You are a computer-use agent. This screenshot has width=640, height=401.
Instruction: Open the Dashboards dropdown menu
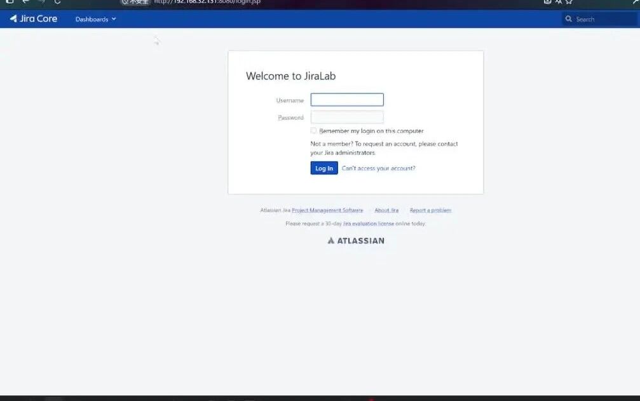[95, 19]
